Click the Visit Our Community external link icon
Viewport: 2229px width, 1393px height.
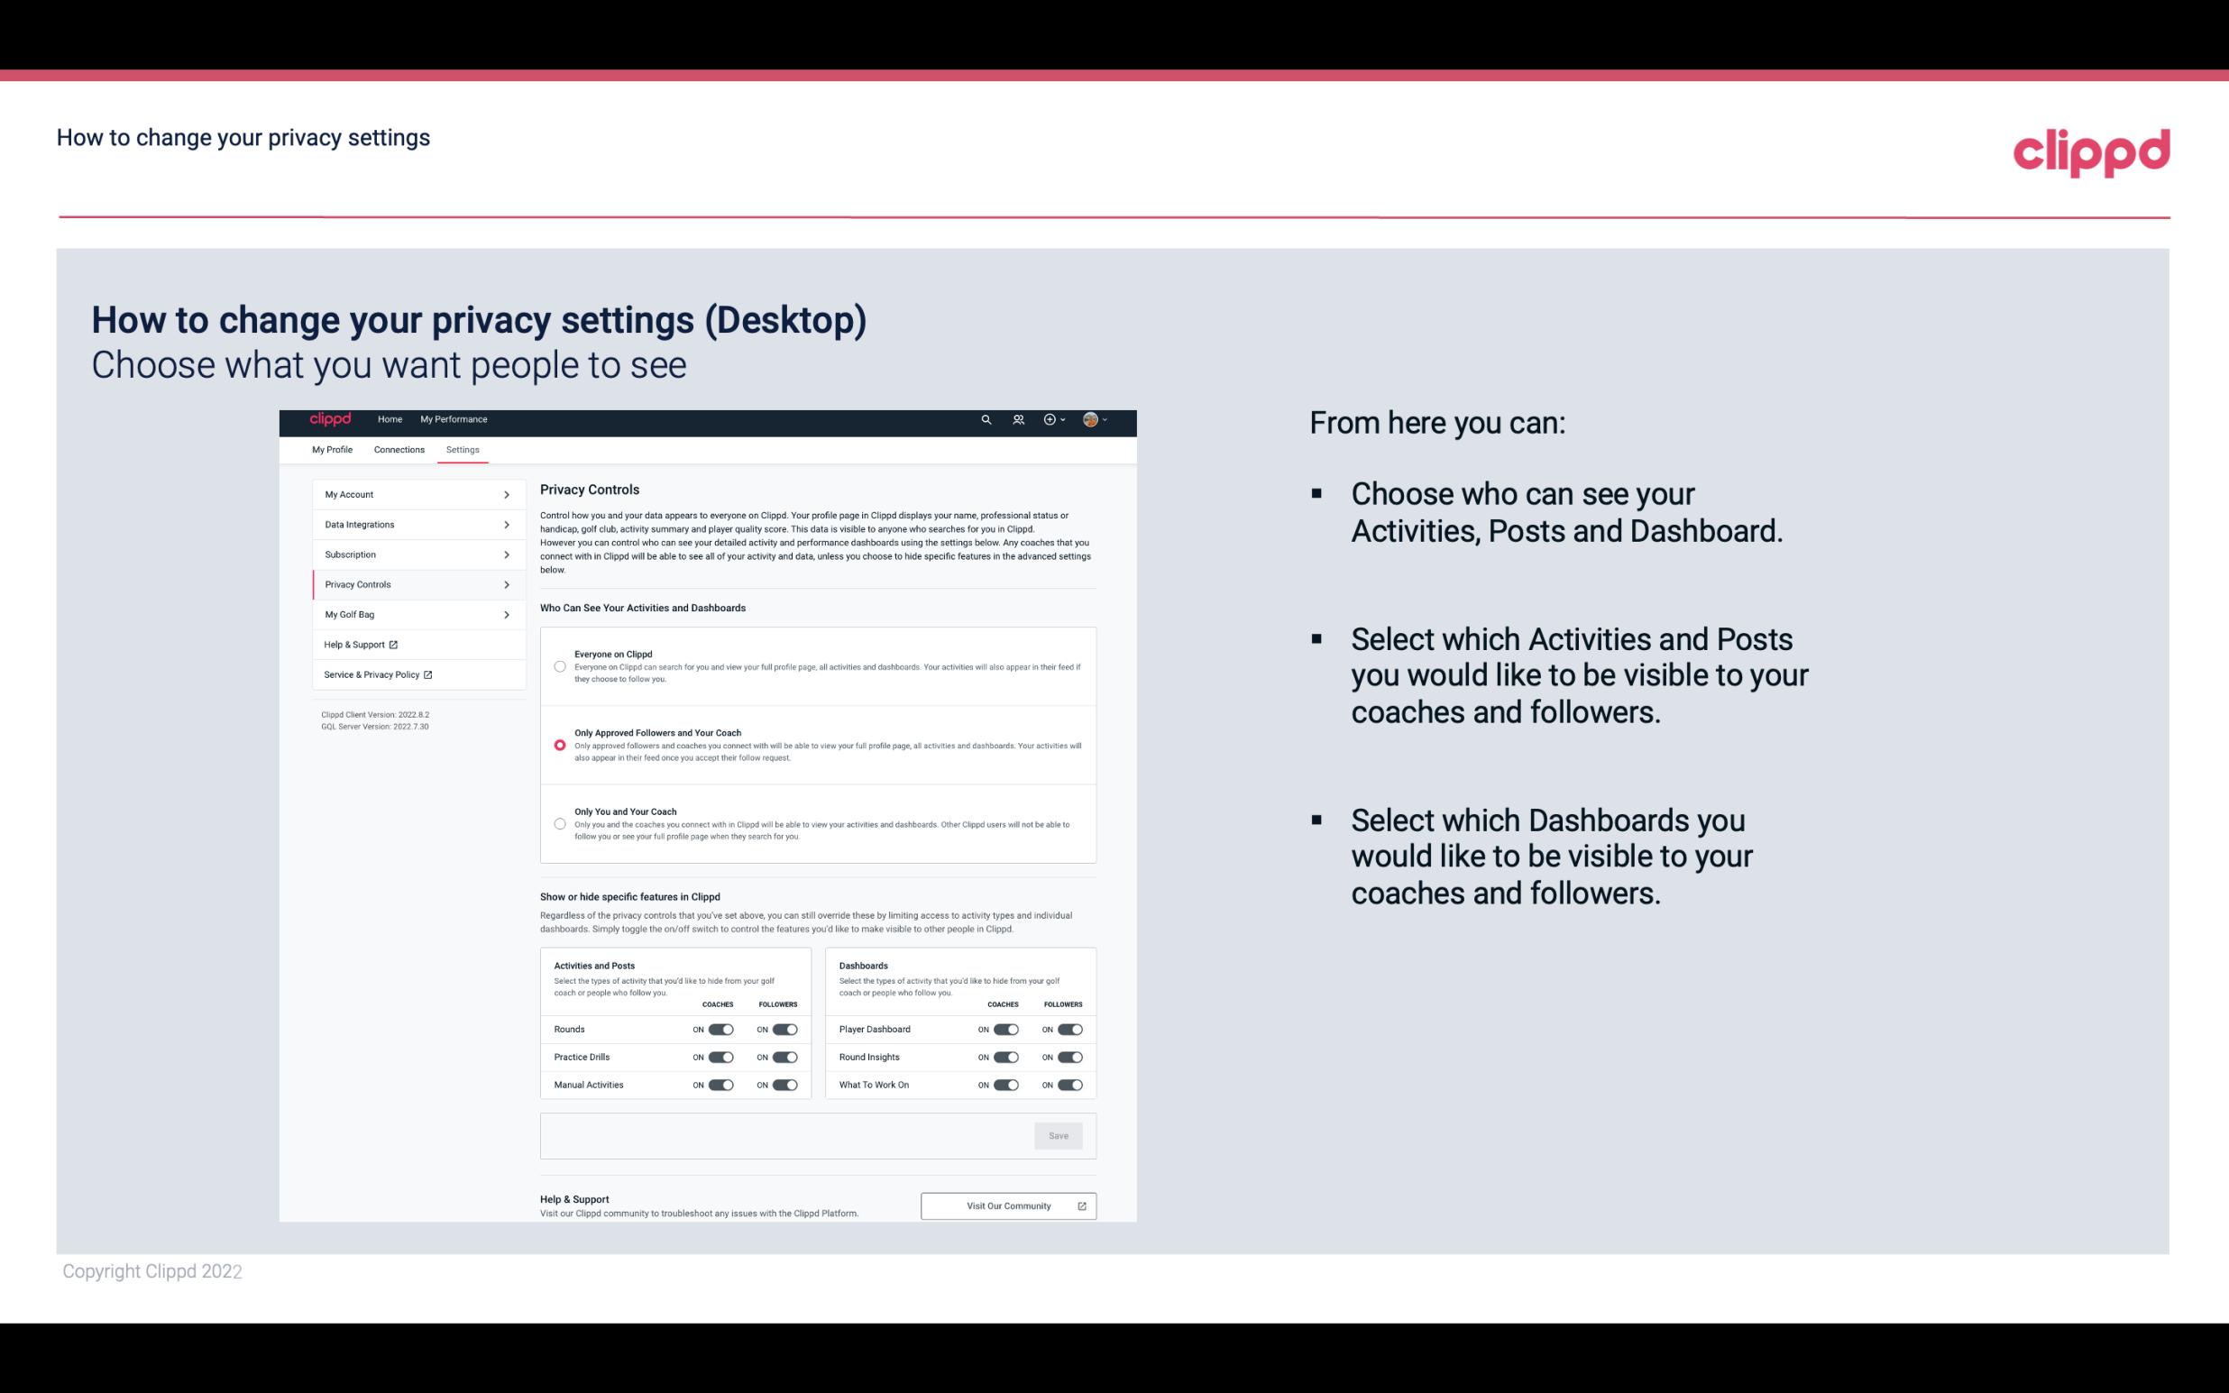point(1082,1205)
